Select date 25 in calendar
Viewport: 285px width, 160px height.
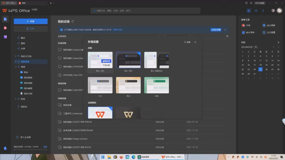(x=260, y=69)
